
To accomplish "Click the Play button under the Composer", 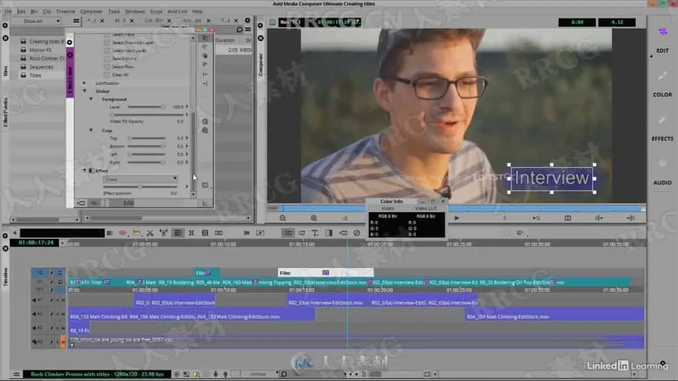I will tap(457, 218).
